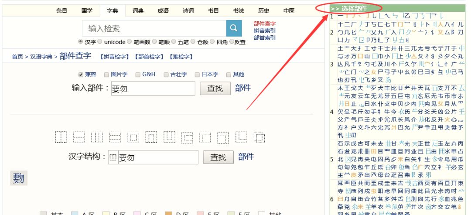
Task: Open the 成语 tab
Action: click(x=163, y=11)
